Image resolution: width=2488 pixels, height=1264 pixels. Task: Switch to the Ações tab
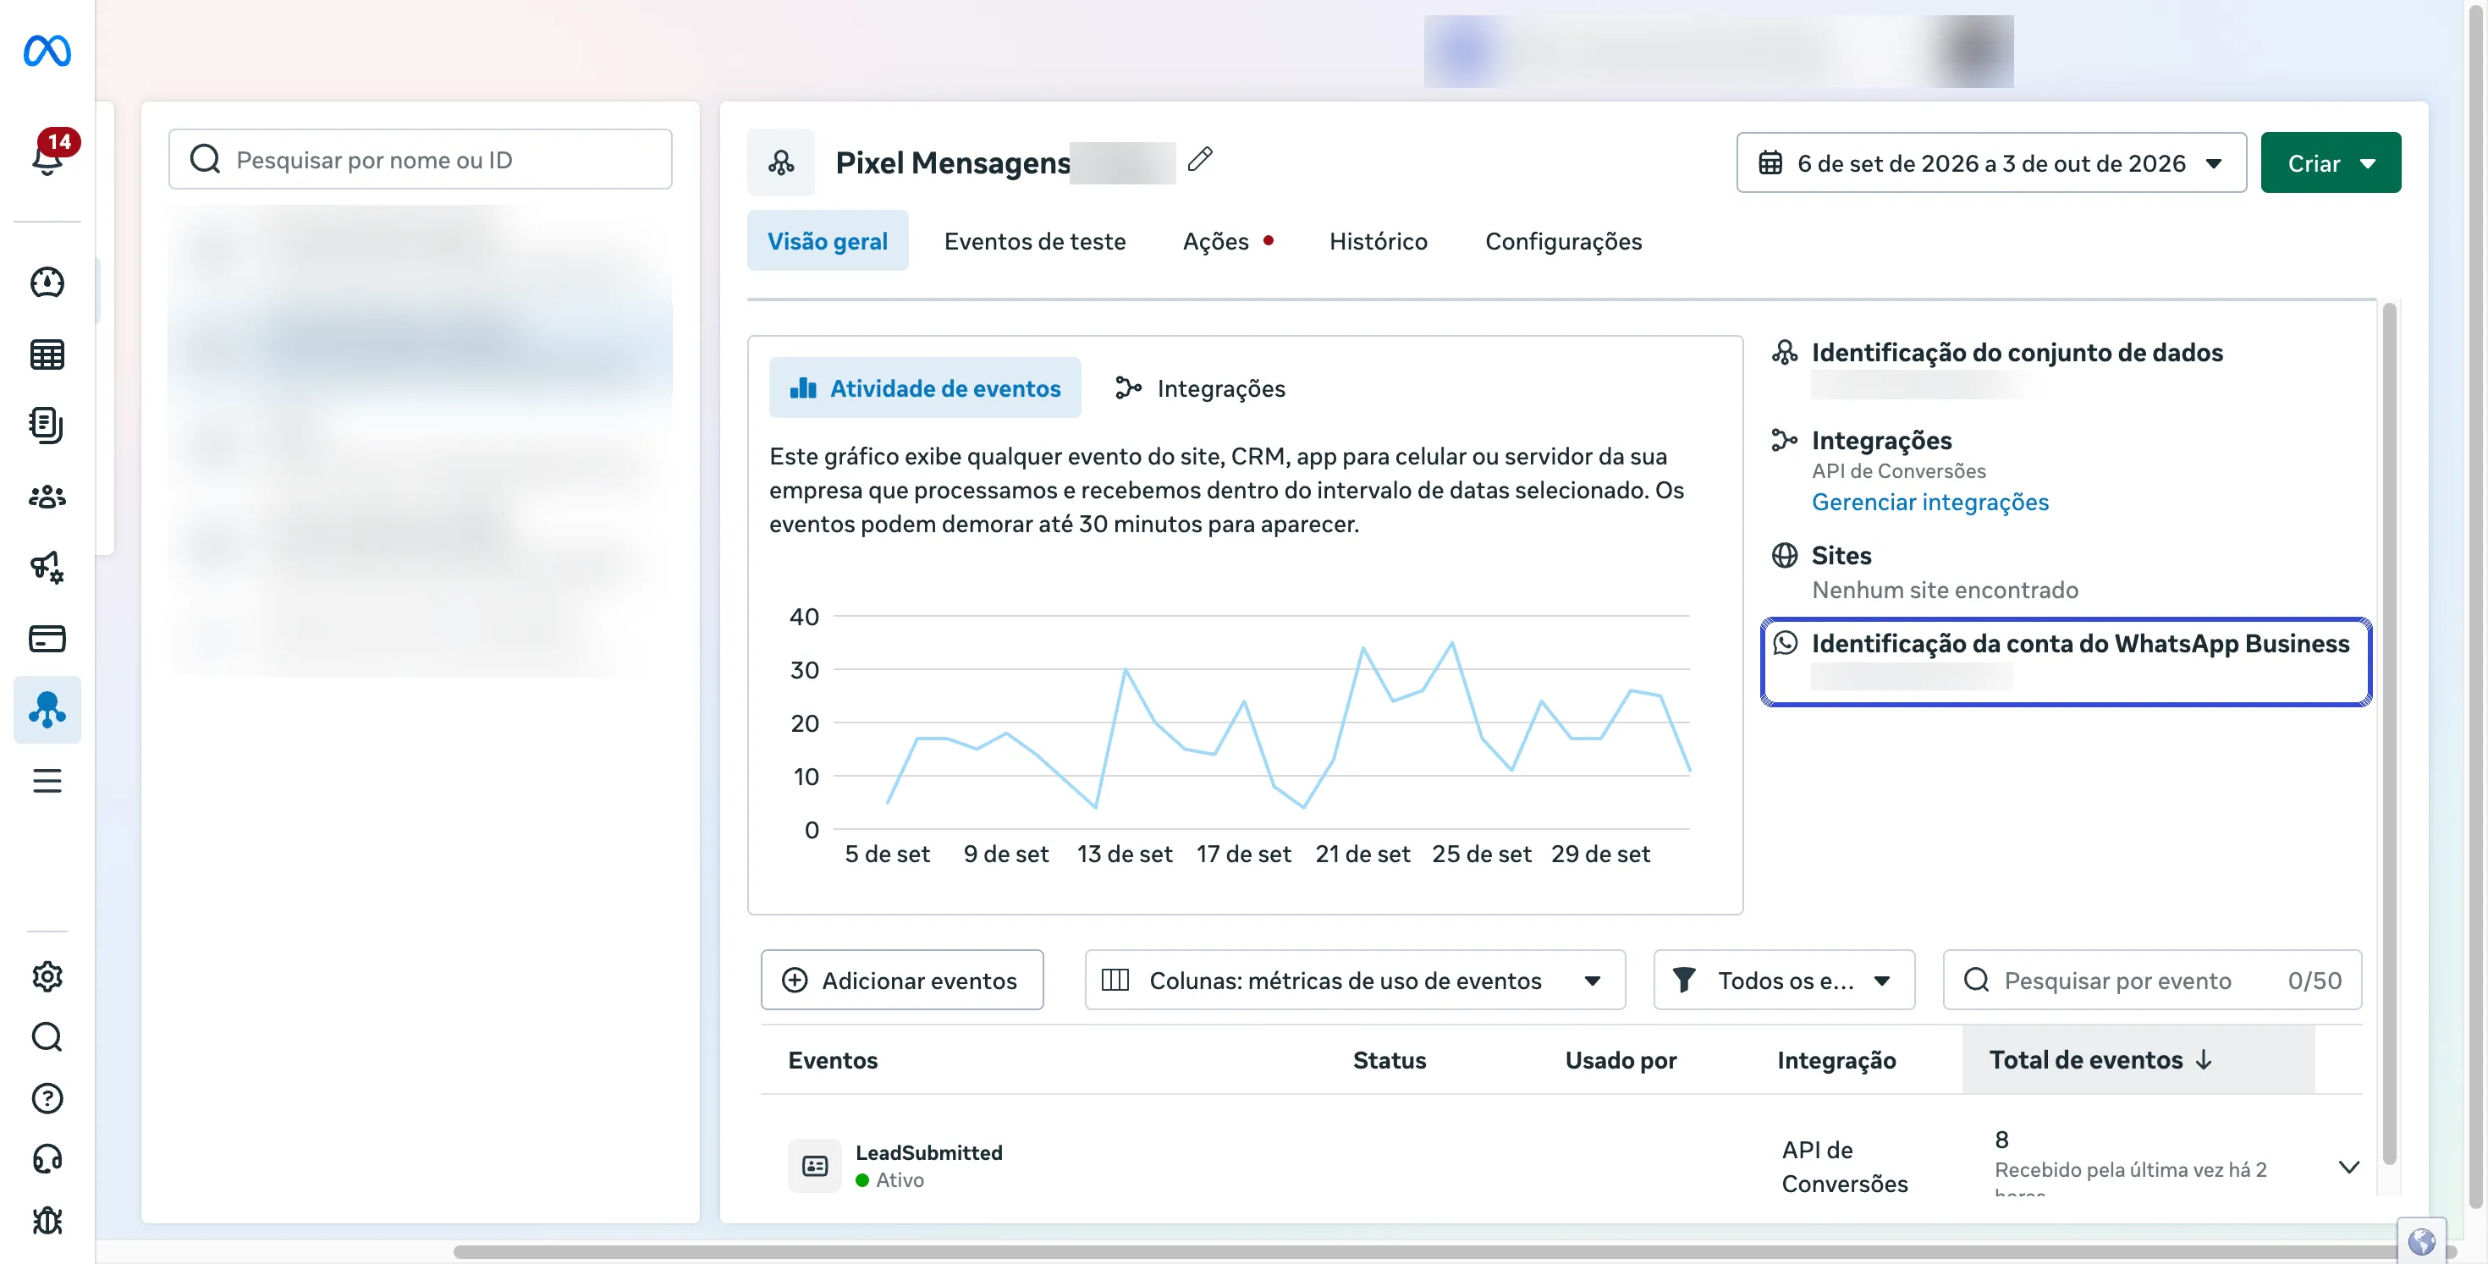(1228, 240)
